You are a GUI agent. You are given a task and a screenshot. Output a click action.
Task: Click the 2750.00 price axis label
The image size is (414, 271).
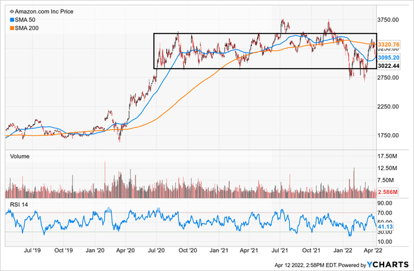tap(388, 78)
